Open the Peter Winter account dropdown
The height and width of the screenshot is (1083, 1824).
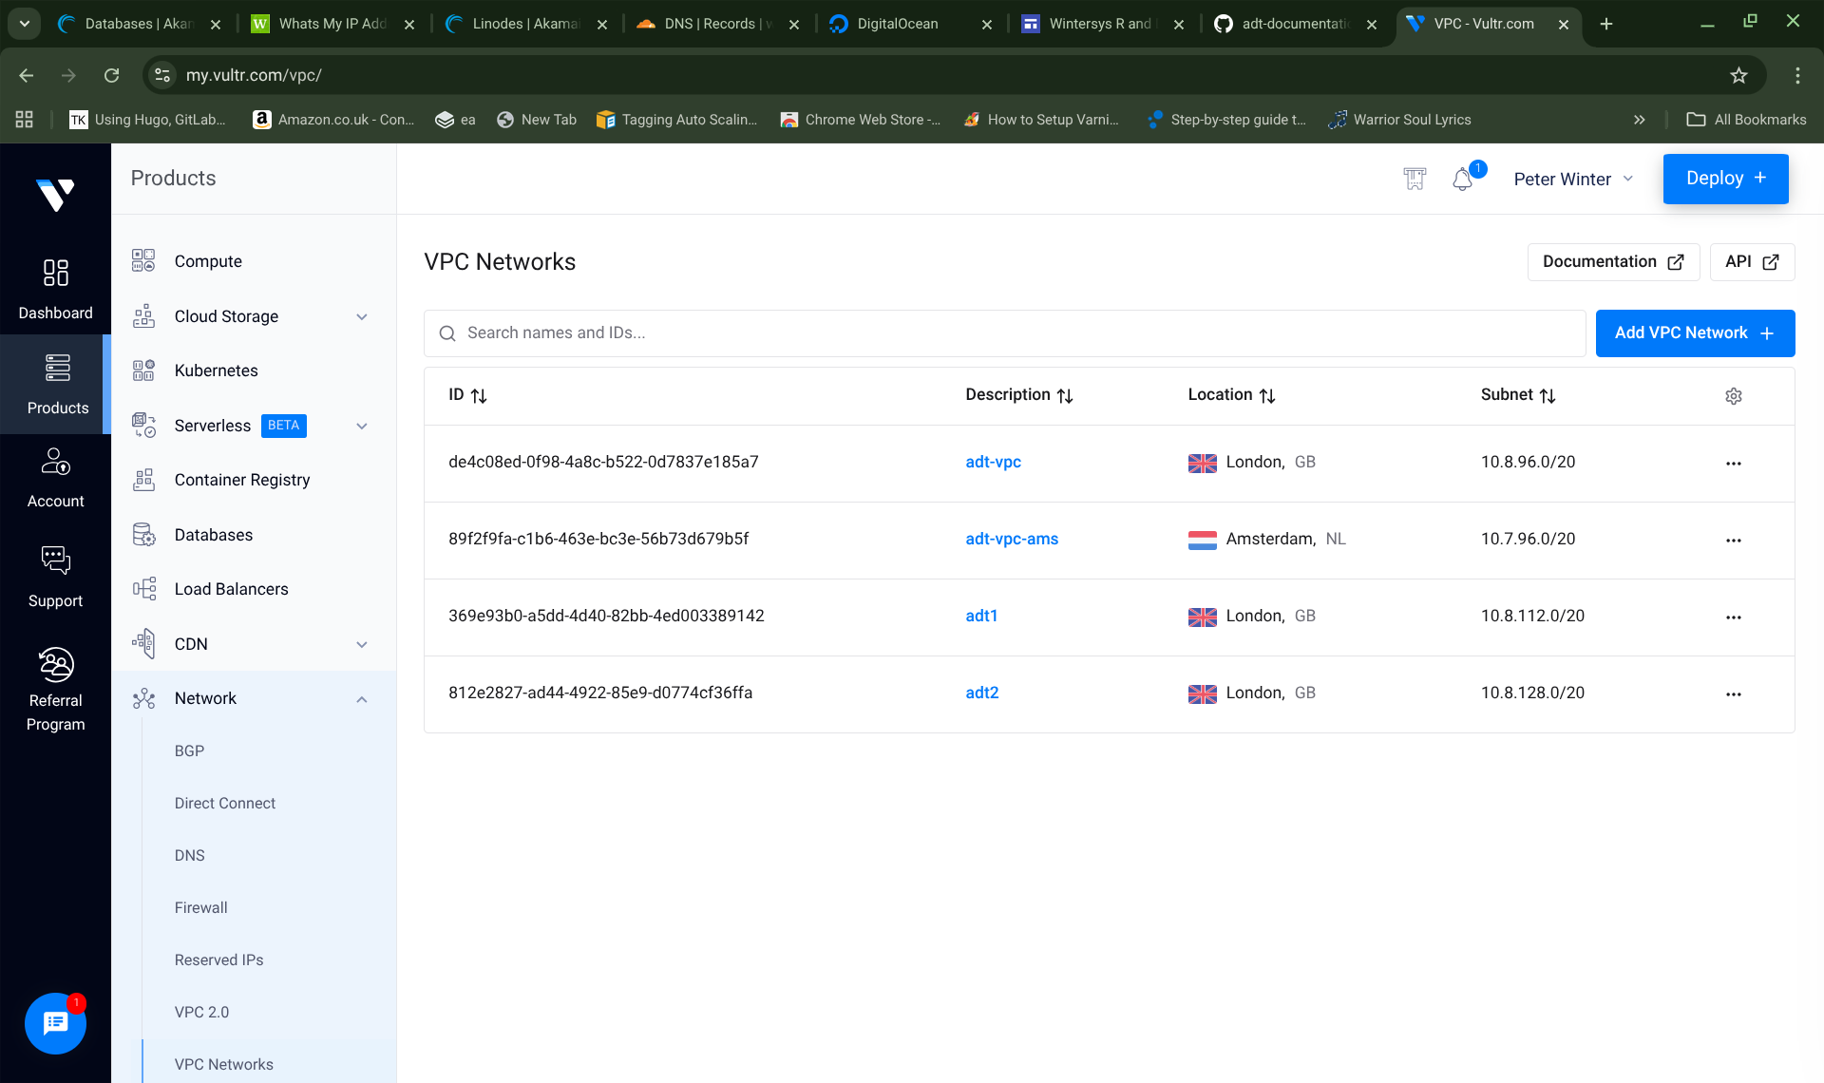(1572, 179)
